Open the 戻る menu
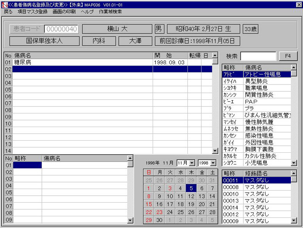This screenshot has height=228, width=303. pos(8,12)
